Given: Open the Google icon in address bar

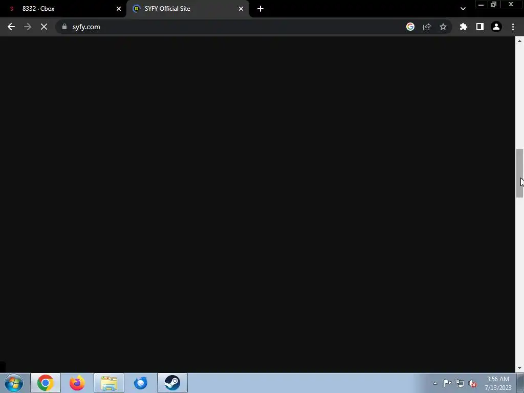Looking at the screenshot, I should pos(410,27).
